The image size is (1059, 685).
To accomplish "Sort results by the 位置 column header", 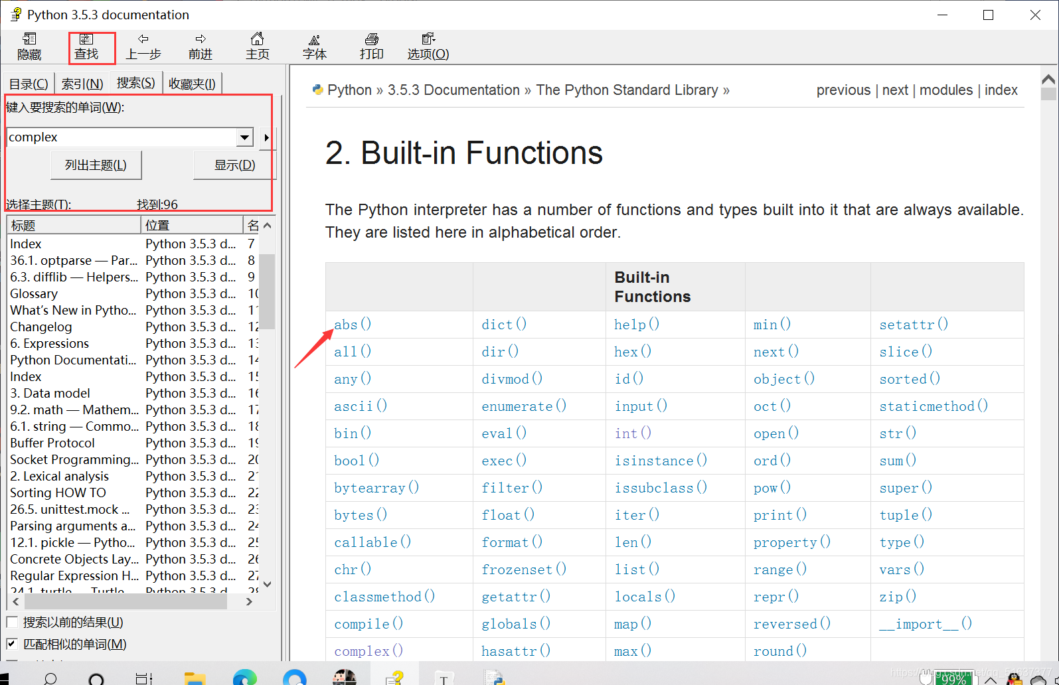I will tap(193, 225).
